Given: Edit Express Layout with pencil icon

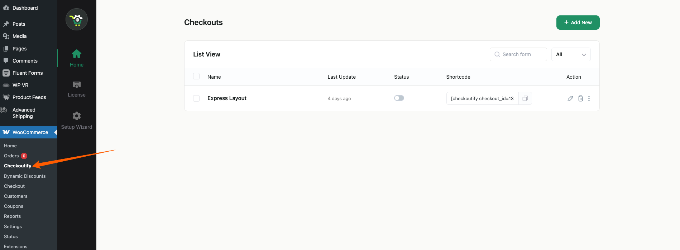Looking at the screenshot, I should point(570,98).
